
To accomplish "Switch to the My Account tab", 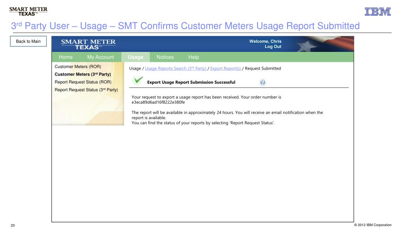I will coord(100,57).
